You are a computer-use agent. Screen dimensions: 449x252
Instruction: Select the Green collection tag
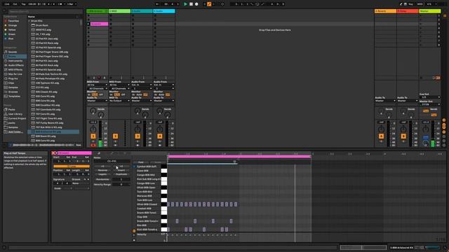point(12,34)
